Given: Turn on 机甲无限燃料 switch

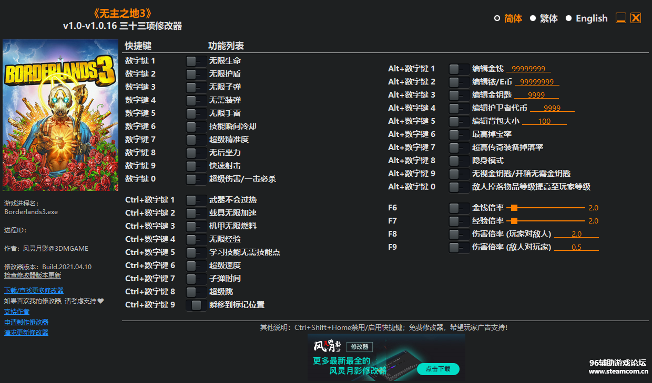Looking at the screenshot, I should coord(196,226).
